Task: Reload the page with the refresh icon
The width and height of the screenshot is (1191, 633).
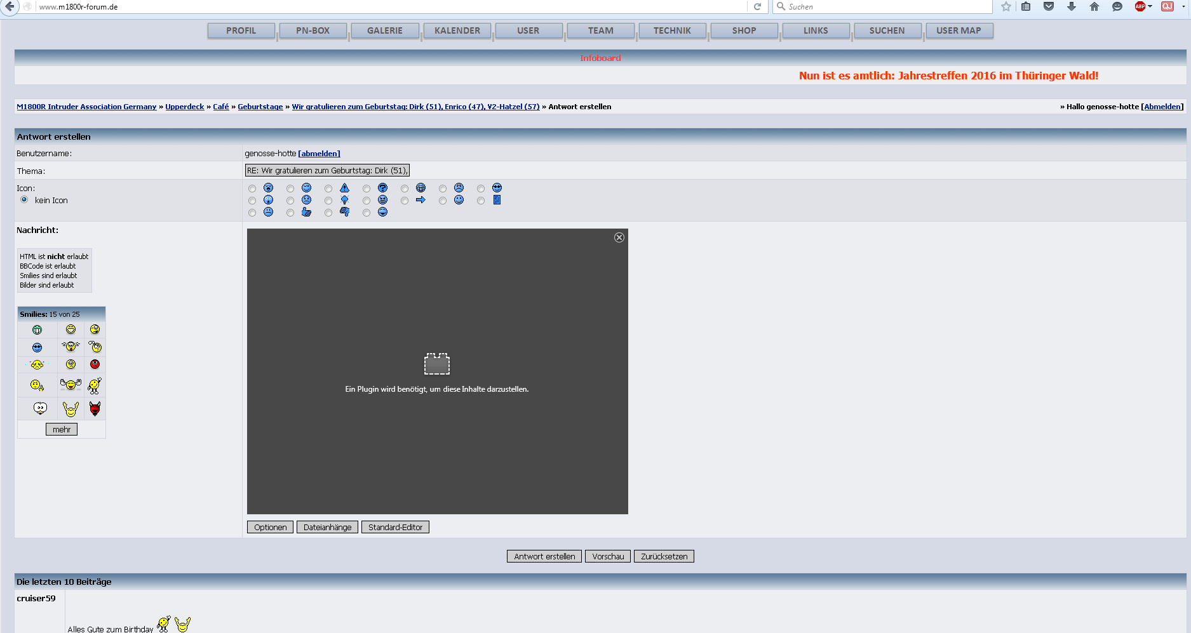Action: click(757, 7)
